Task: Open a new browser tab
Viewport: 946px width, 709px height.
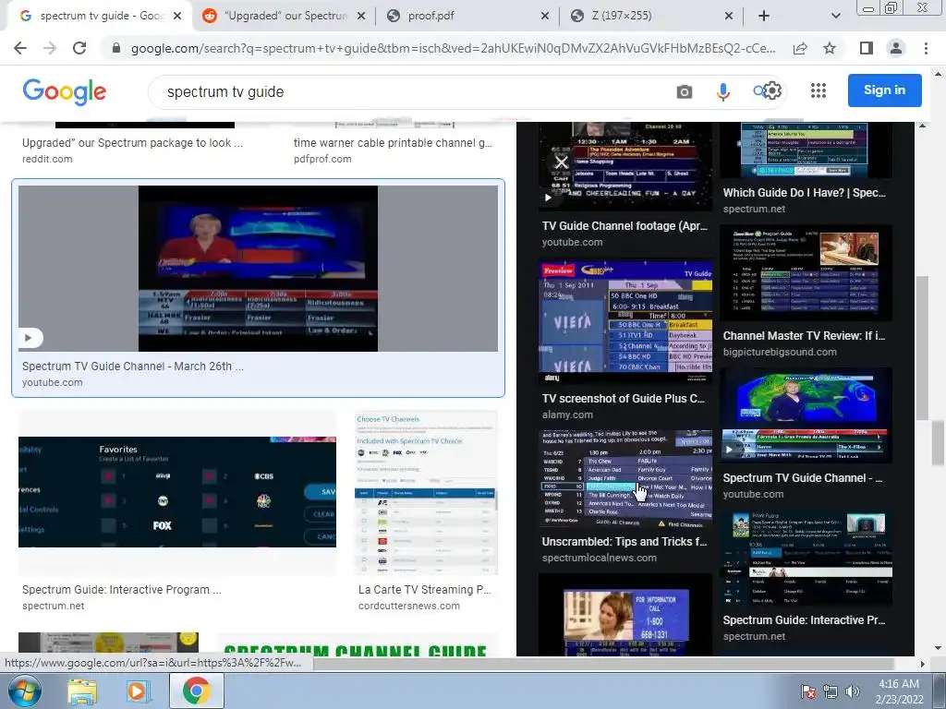Action: point(764,16)
